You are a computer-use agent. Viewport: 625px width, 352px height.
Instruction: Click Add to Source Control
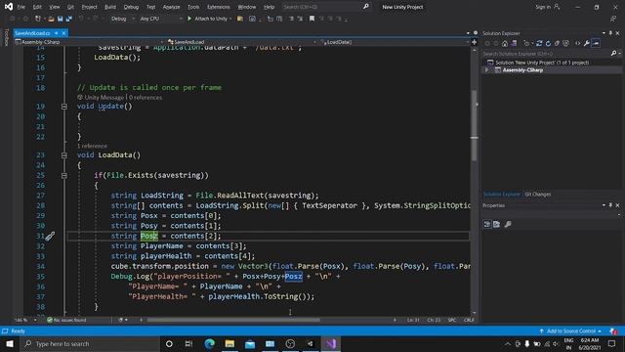coord(570,330)
